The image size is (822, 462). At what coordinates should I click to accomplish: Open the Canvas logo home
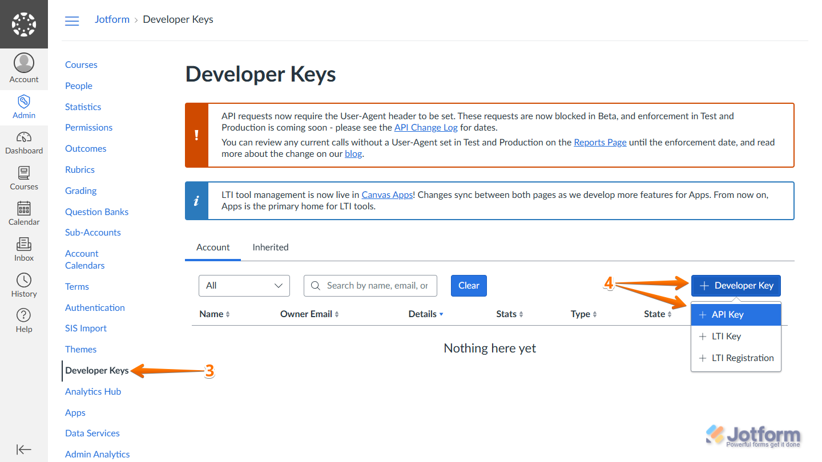24,24
